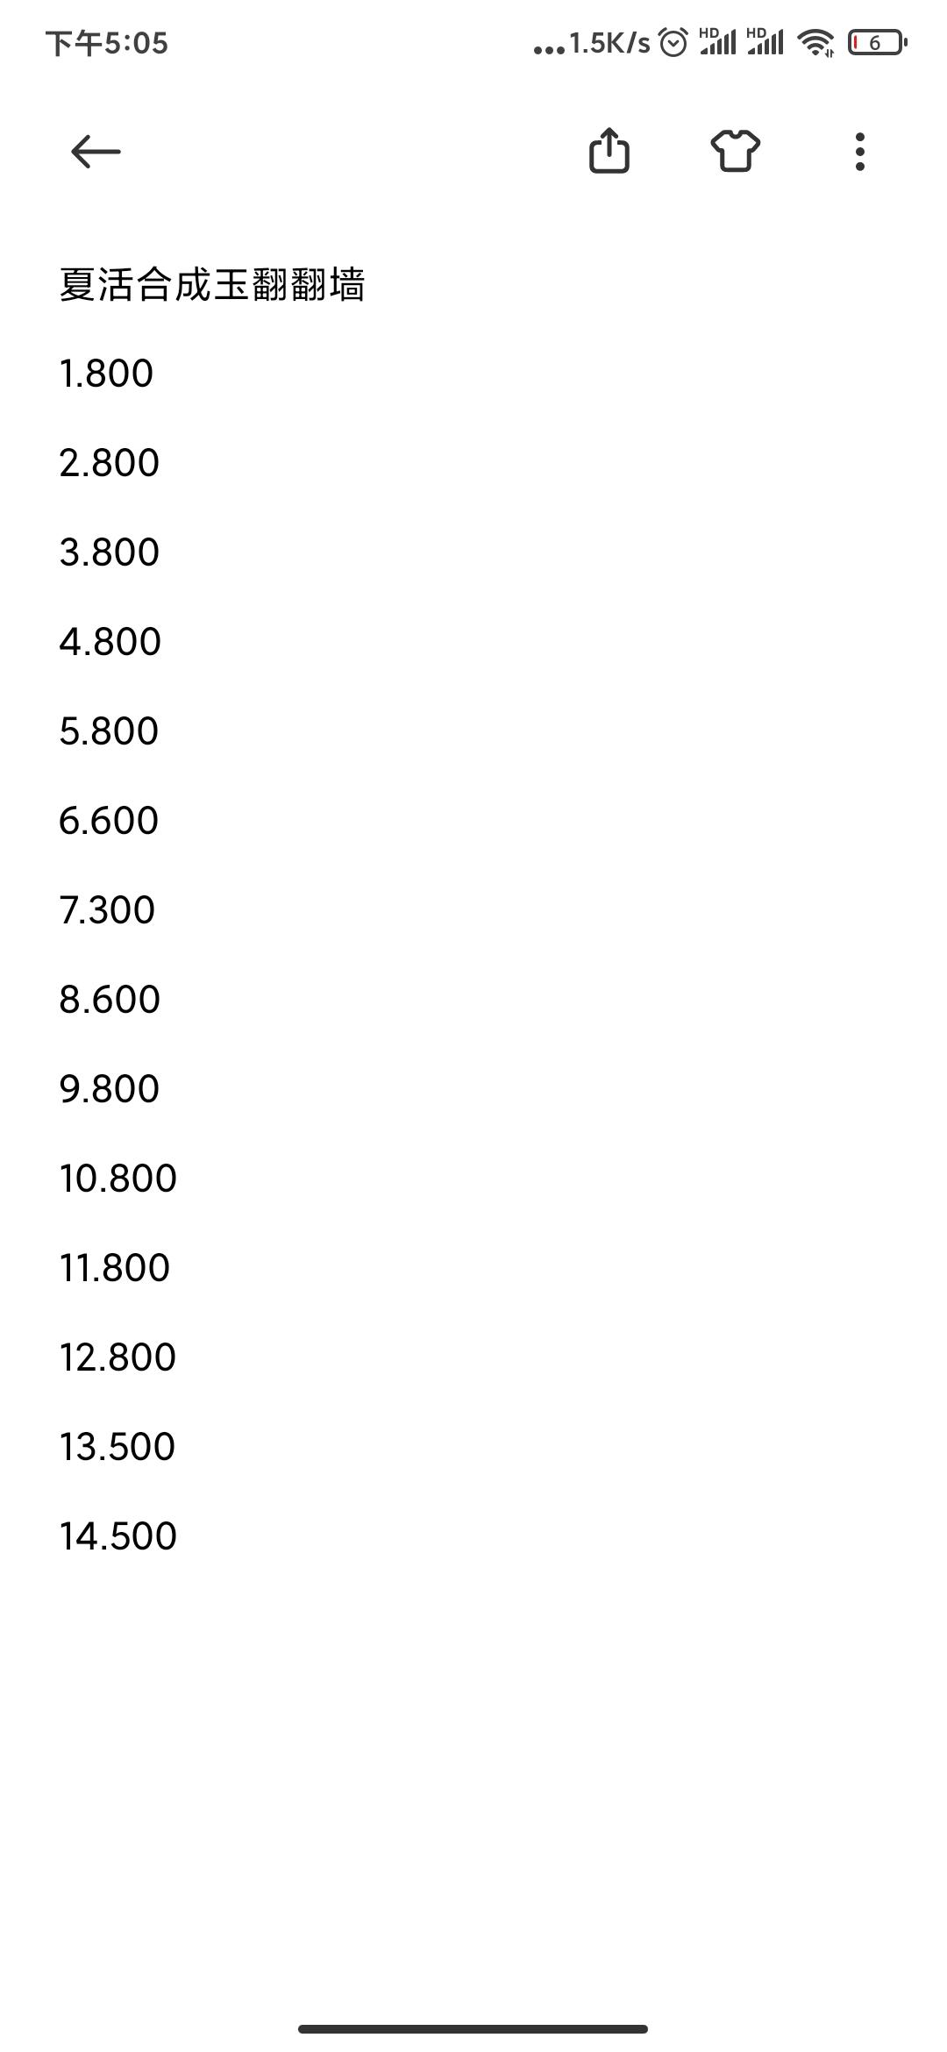The image size is (947, 2052).
Task: Tap the 1.5K/s network speed indicator
Action: [x=609, y=43]
